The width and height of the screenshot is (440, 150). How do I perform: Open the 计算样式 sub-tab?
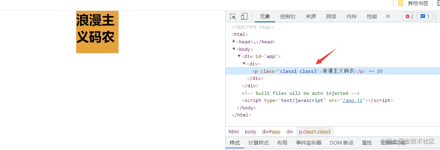click(259, 143)
